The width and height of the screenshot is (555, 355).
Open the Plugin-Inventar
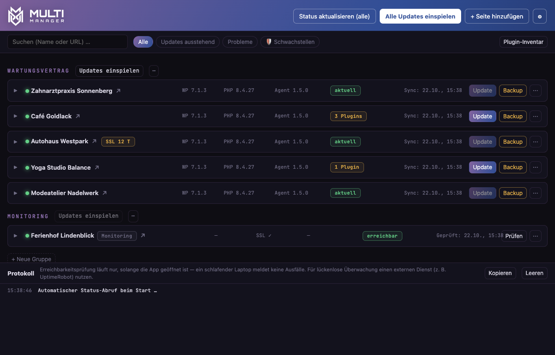pos(524,42)
